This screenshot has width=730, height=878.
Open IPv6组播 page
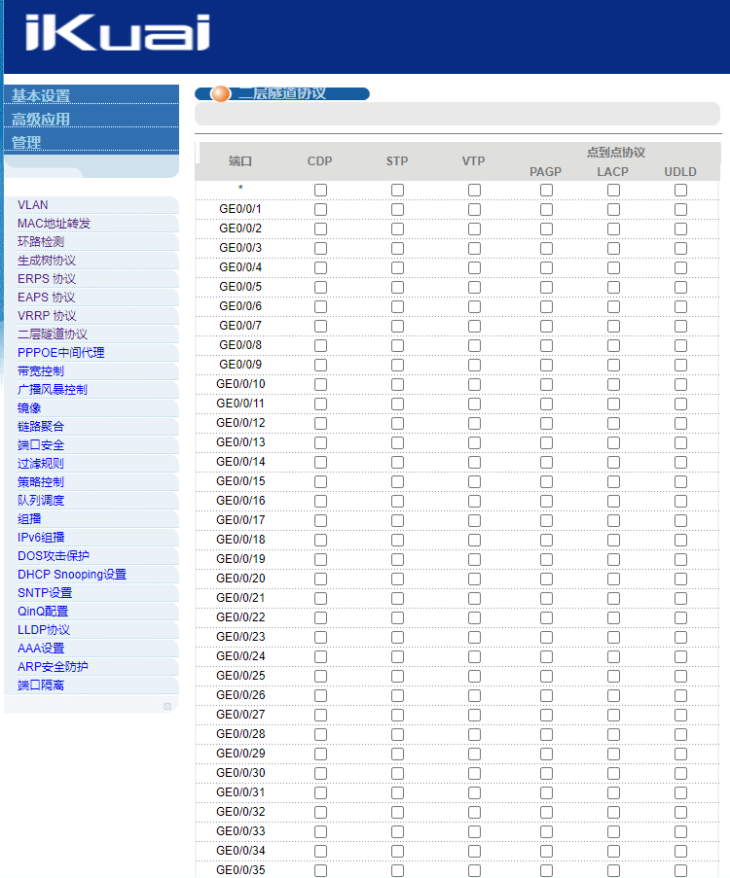pos(41,538)
